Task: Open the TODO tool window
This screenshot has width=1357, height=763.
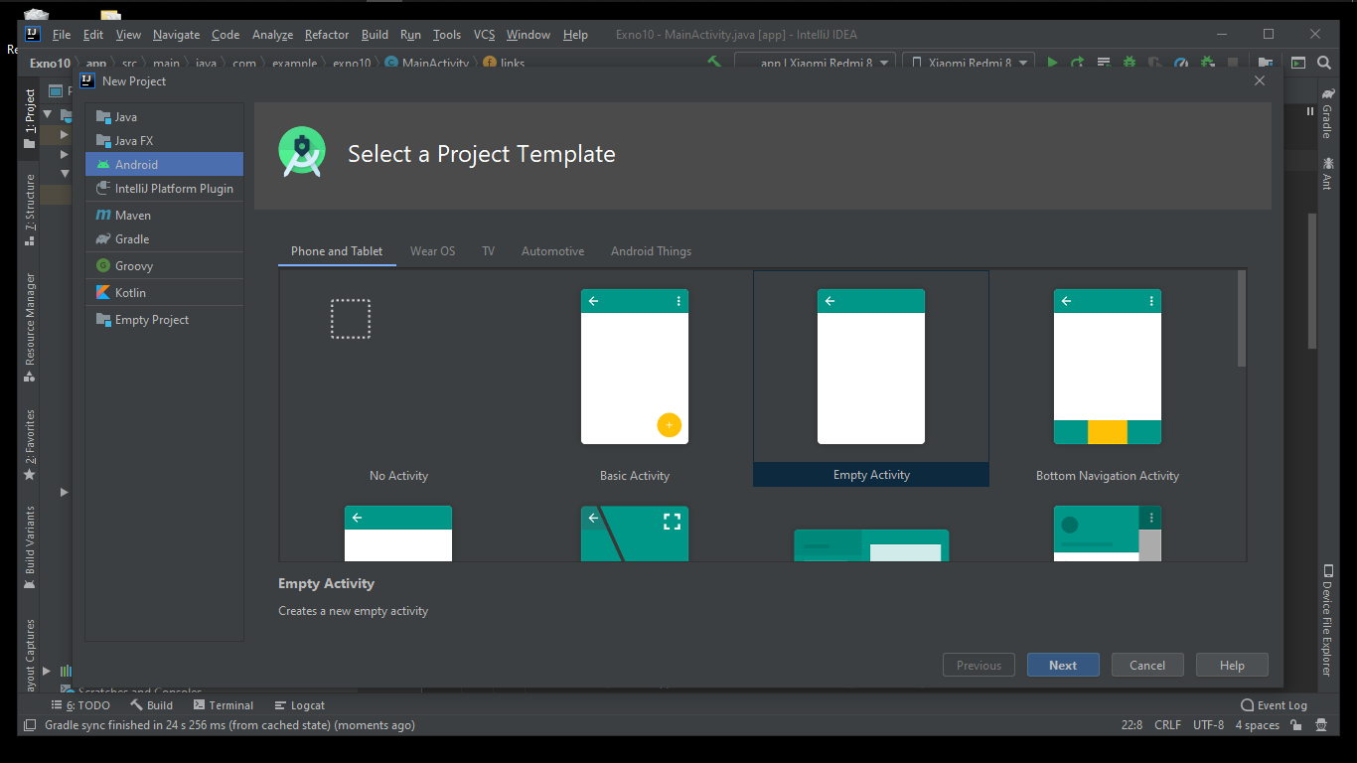Action: 89,704
